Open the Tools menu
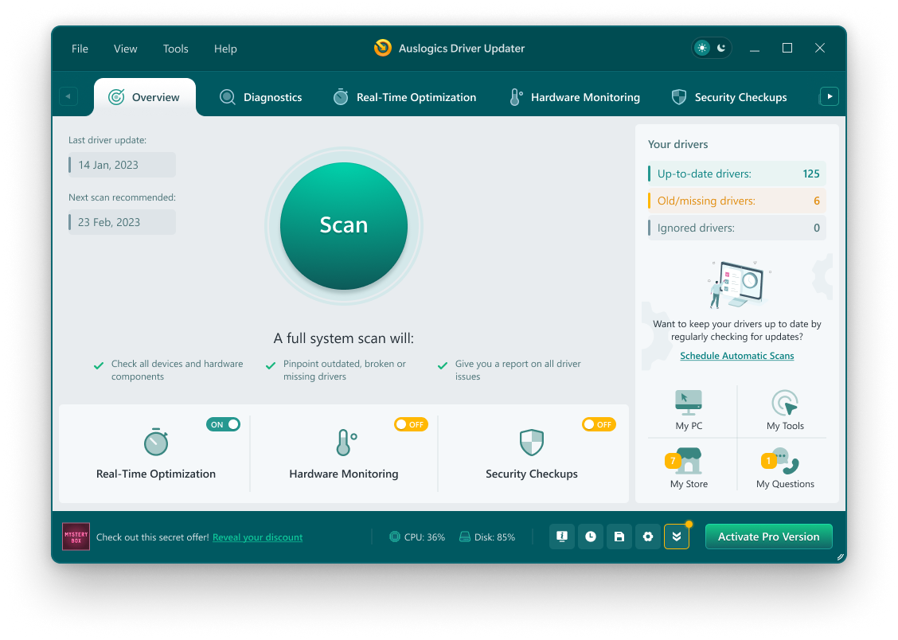This screenshot has height=640, width=898. (175, 49)
